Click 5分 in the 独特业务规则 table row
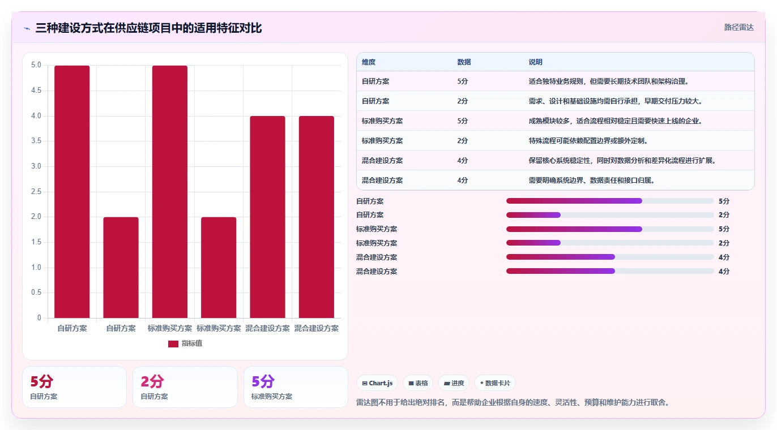The width and height of the screenshot is (777, 430). click(x=463, y=81)
